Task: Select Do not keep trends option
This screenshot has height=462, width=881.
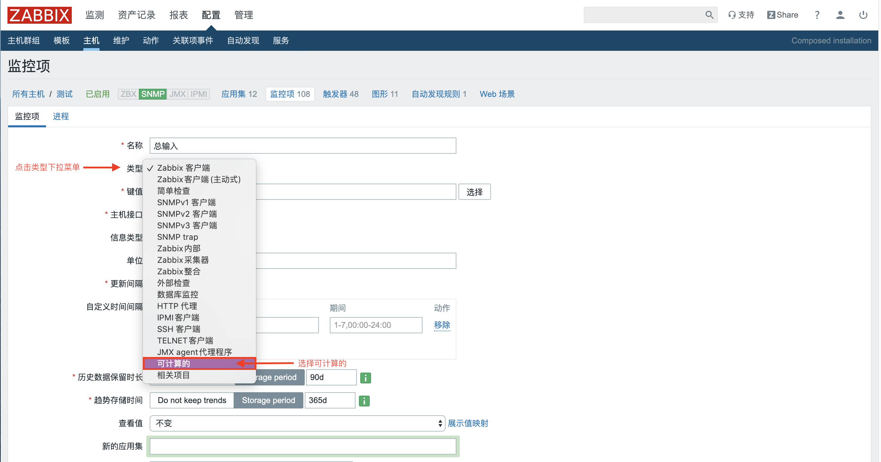Action: point(192,400)
